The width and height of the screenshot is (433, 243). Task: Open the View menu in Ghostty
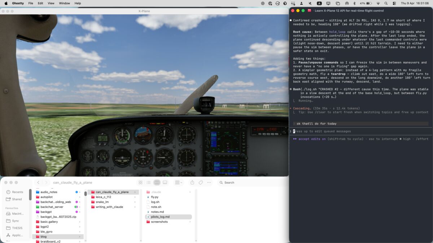(x=51, y=3)
